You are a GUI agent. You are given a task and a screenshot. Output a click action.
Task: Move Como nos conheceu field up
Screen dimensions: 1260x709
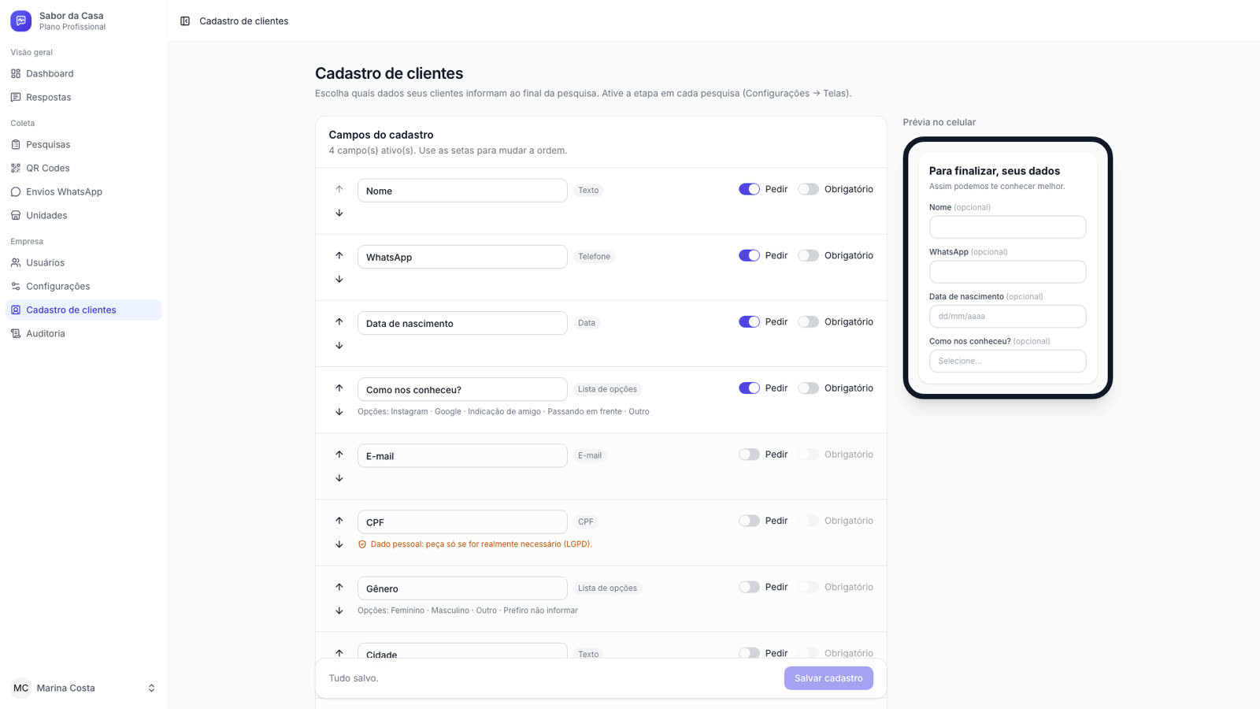pyautogui.click(x=339, y=388)
